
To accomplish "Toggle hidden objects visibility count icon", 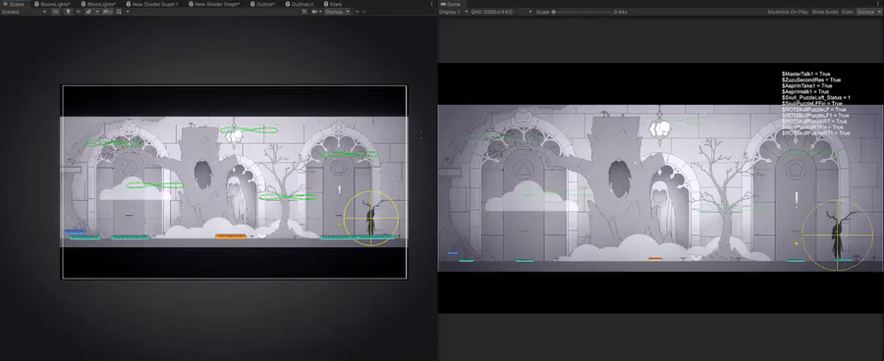I will [107, 11].
